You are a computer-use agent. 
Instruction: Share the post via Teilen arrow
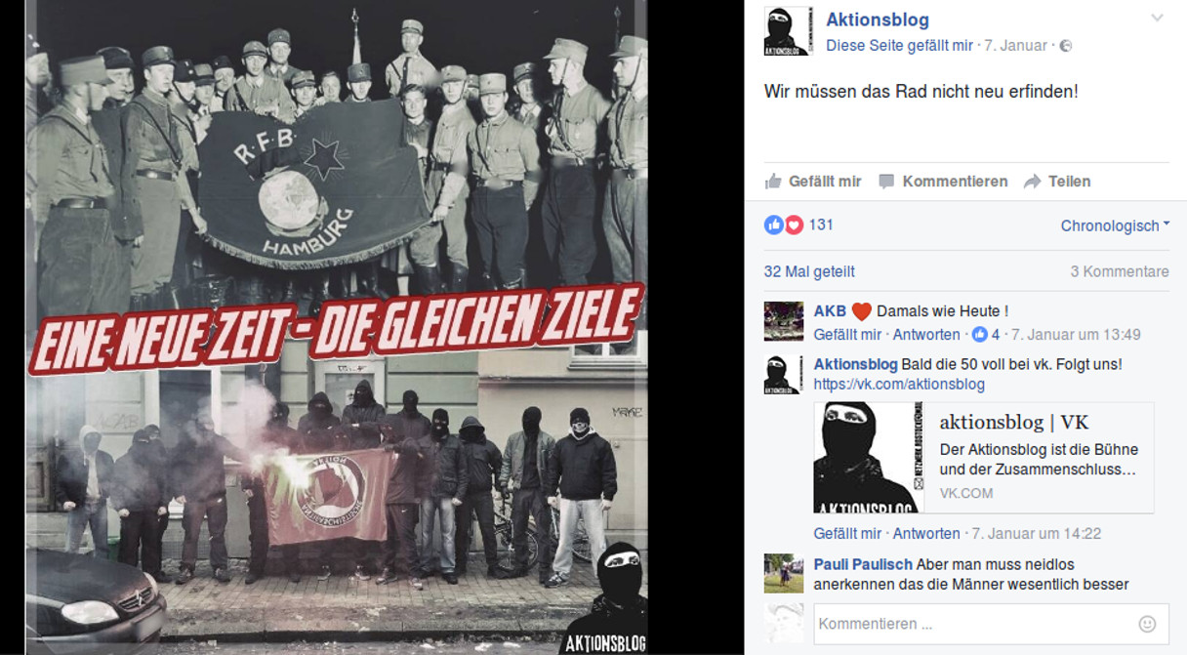point(1057,182)
